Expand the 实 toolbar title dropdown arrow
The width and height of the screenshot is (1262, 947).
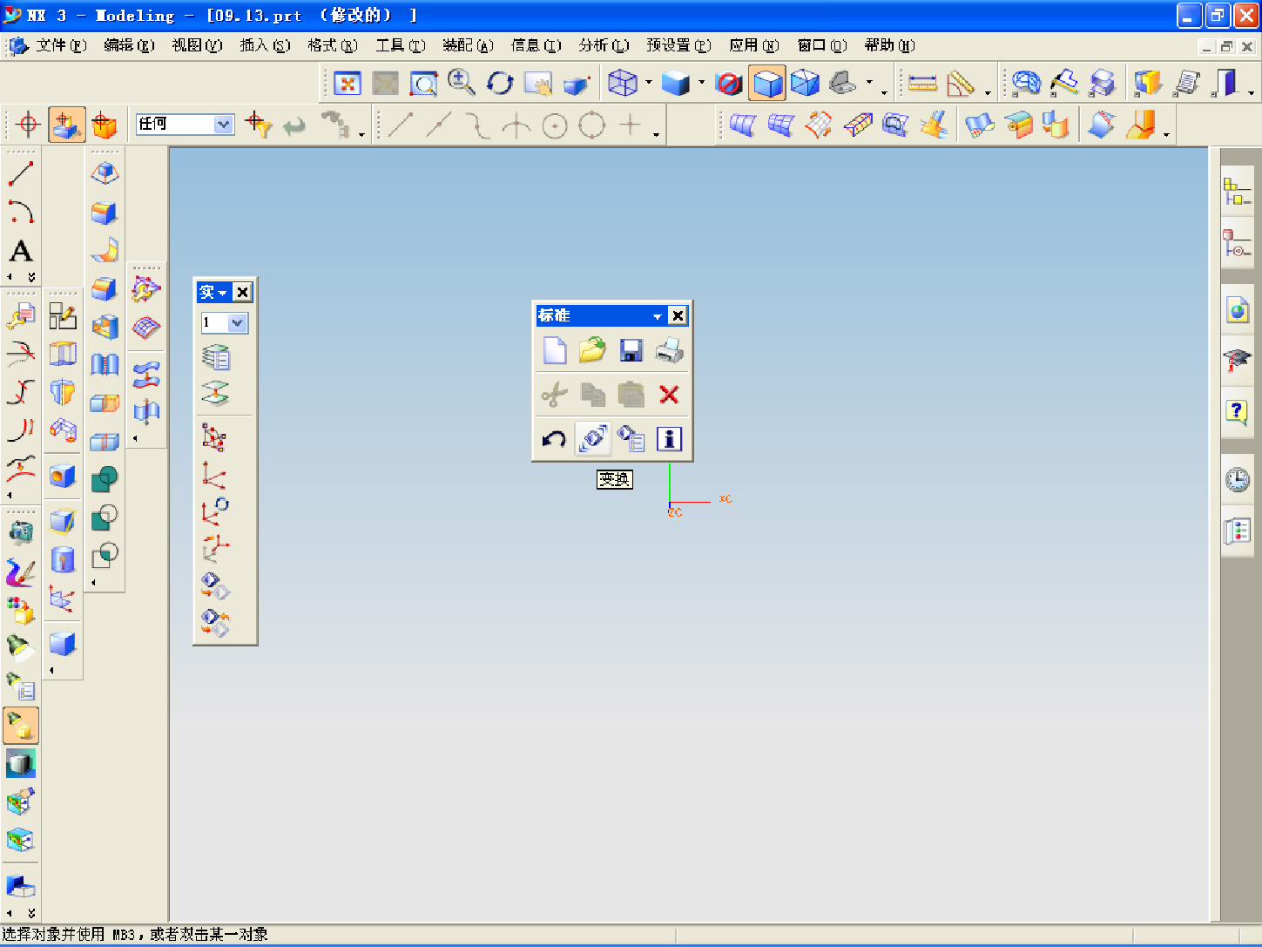(x=223, y=293)
